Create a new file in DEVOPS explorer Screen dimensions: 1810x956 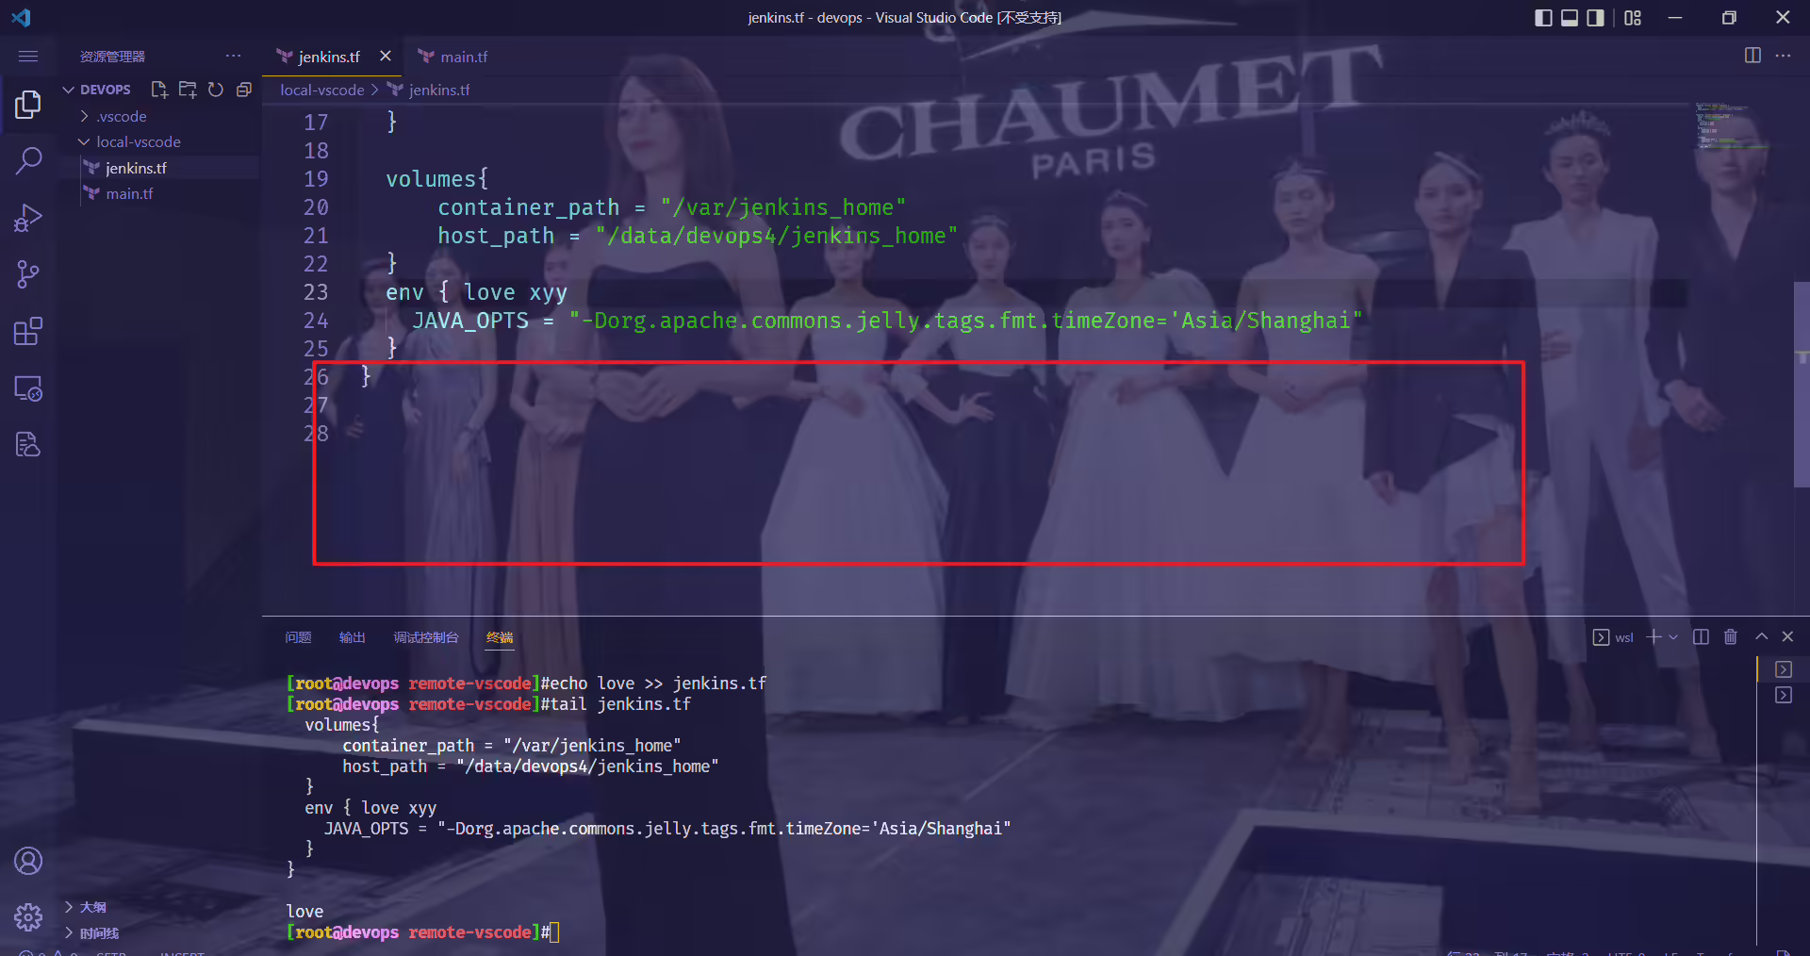point(159,90)
